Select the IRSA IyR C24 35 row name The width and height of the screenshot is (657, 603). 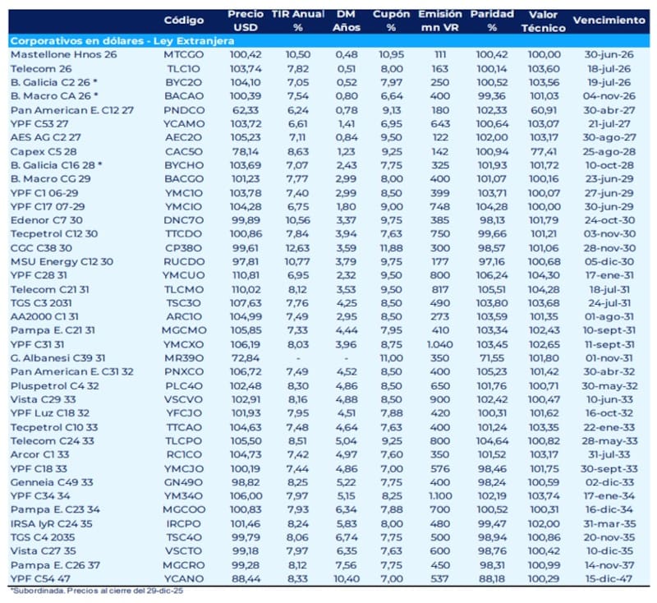point(53,525)
